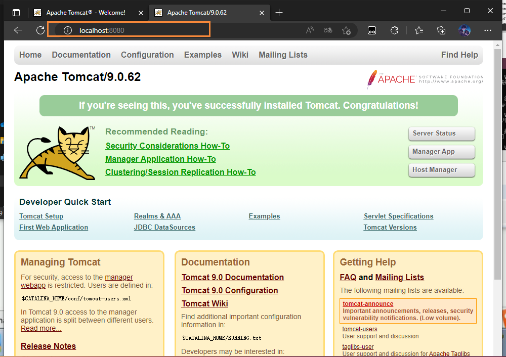Open a new tab with plus button
Screen dimensions: 506x357
pos(279,13)
